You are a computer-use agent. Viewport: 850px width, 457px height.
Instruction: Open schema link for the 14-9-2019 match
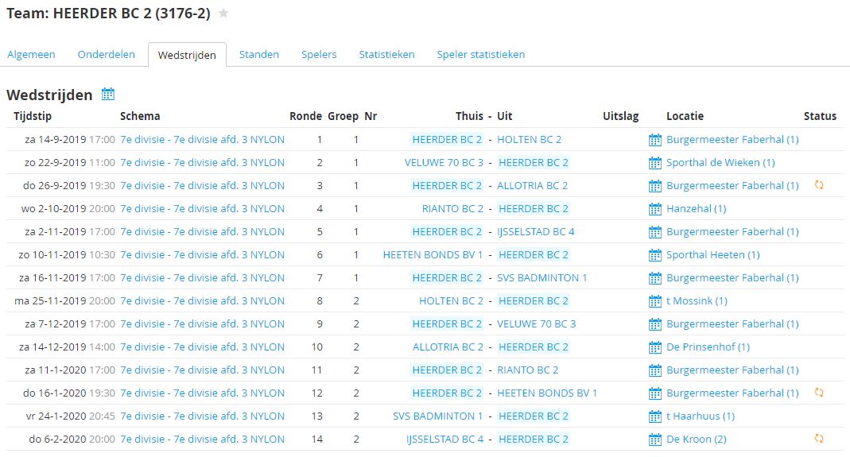click(x=202, y=140)
